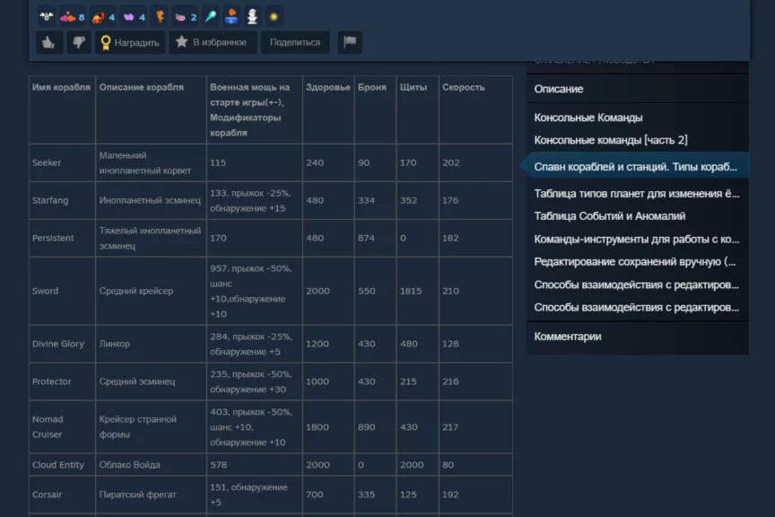Image resolution: width=775 pixels, height=517 pixels.
Task: Click the thumbs up rating button
Action: coord(48,42)
